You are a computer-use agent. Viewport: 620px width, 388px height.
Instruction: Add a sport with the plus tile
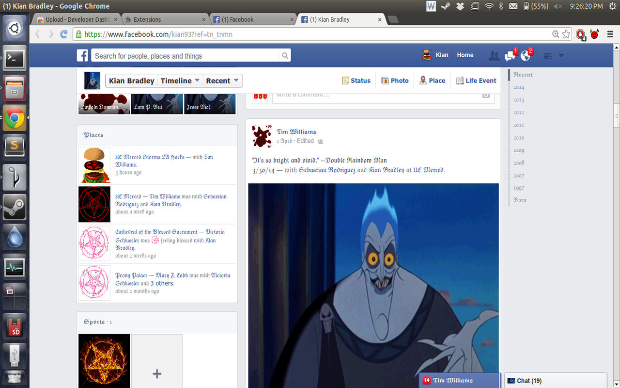(157, 361)
